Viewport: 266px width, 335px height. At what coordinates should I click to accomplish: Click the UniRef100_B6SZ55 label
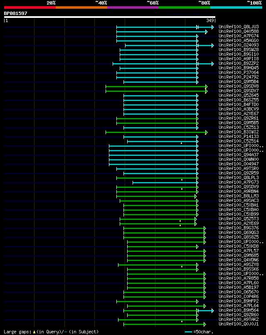pos(239,100)
